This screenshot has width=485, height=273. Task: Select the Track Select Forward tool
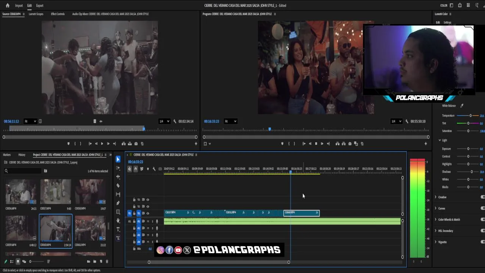[x=118, y=168]
